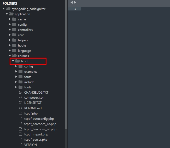Select the tcpdf folder label

click(x=25, y=61)
